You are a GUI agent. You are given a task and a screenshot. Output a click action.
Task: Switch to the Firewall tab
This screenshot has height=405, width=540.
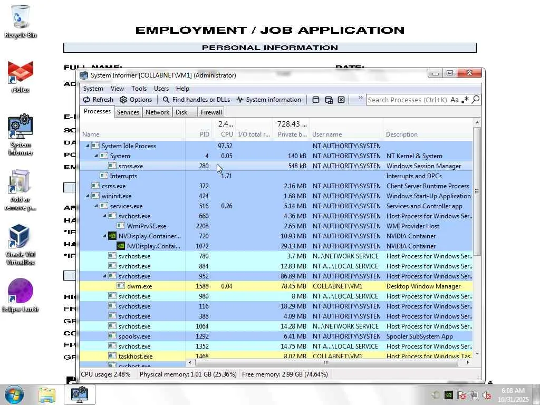coord(211,112)
